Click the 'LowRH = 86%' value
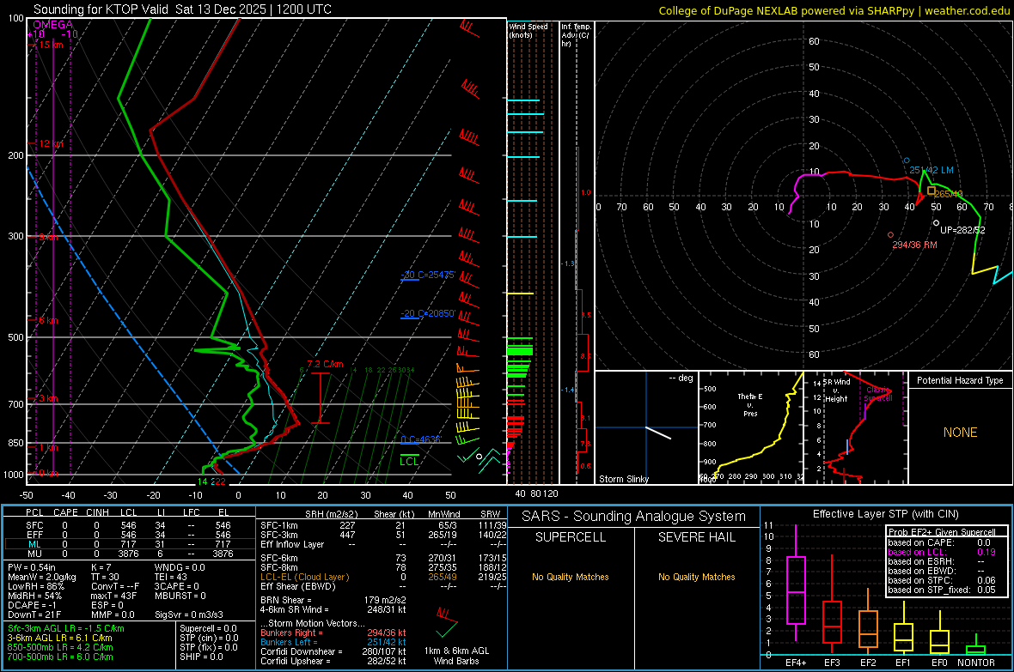This screenshot has width=1014, height=672. (x=35, y=586)
